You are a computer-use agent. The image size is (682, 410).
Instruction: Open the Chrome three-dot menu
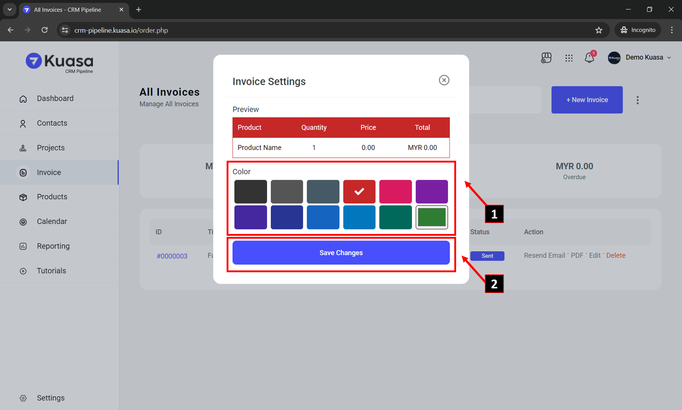tap(672, 30)
